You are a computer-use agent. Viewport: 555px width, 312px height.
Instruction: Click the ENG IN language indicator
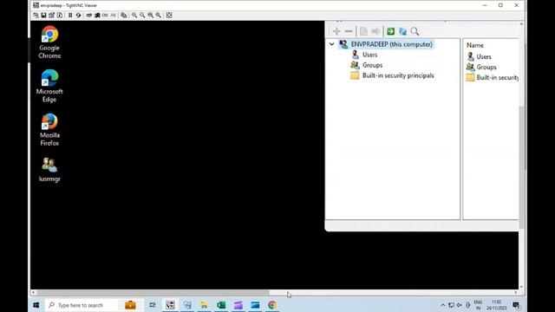pos(478,305)
